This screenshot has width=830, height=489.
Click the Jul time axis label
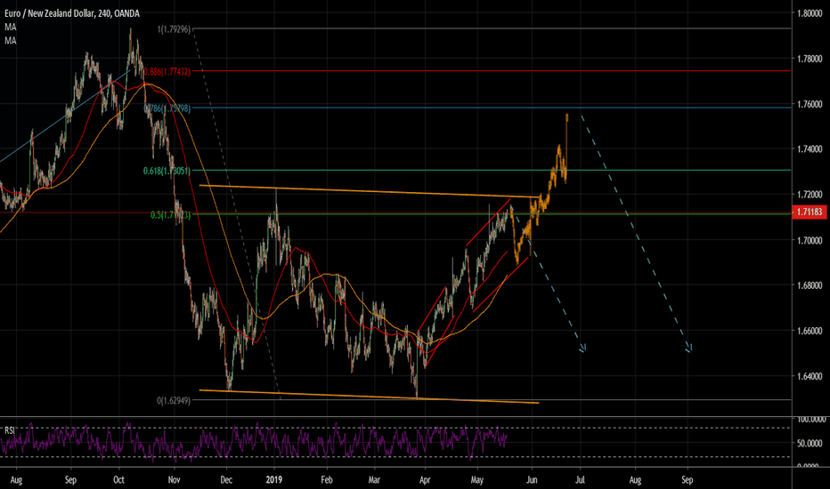580,480
